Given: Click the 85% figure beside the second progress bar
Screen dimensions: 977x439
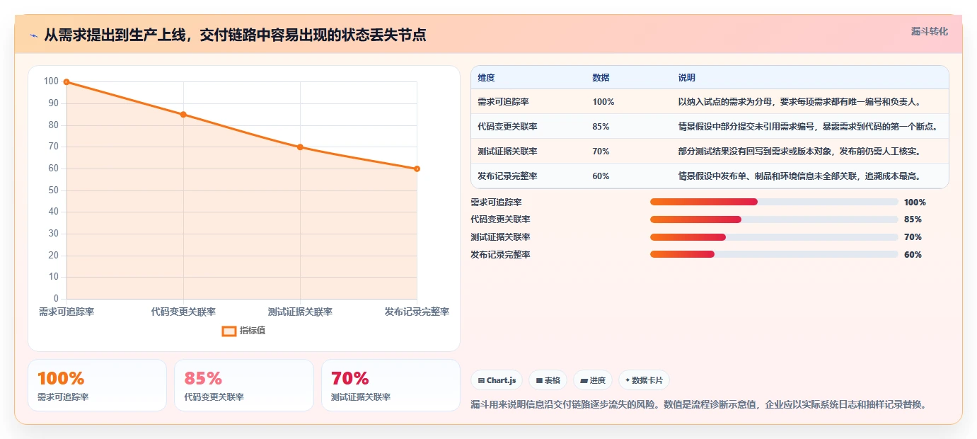Looking at the screenshot, I should click(x=913, y=219).
